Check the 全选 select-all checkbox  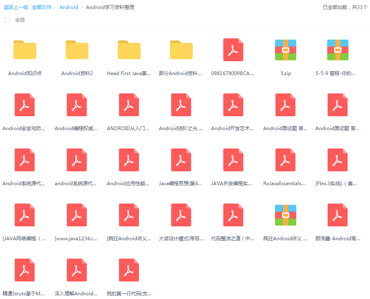[x=7, y=20]
